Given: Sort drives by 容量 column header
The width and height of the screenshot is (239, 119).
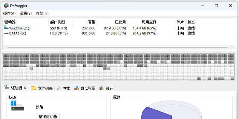Looking at the screenshot, I should (x=91, y=22).
